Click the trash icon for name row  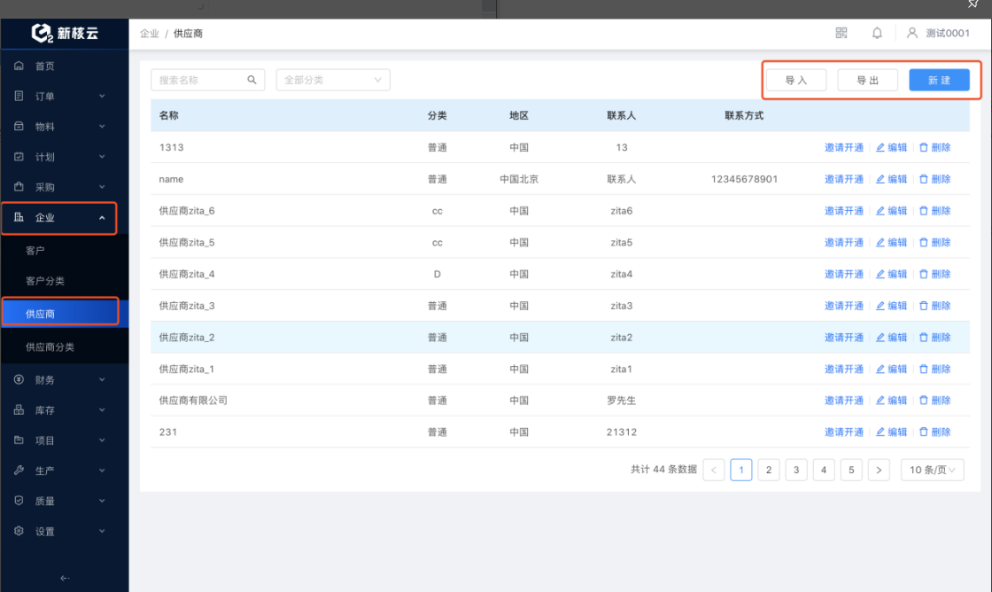pyautogui.click(x=924, y=179)
